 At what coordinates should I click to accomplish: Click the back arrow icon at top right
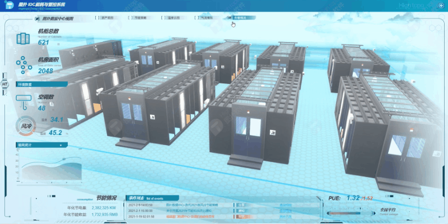tap(442, 6)
